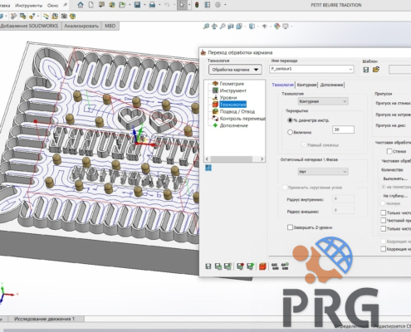Switch to the Контурная tab
The image size is (411, 332).
306,85
